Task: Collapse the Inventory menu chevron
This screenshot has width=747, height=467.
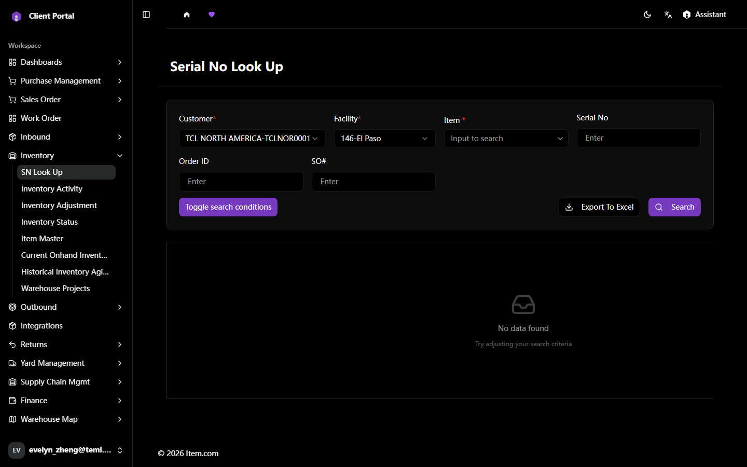Action: pyautogui.click(x=120, y=156)
